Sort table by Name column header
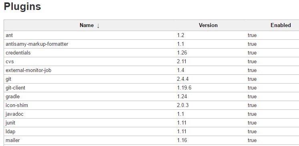This screenshot has width=299, height=146. point(87,25)
